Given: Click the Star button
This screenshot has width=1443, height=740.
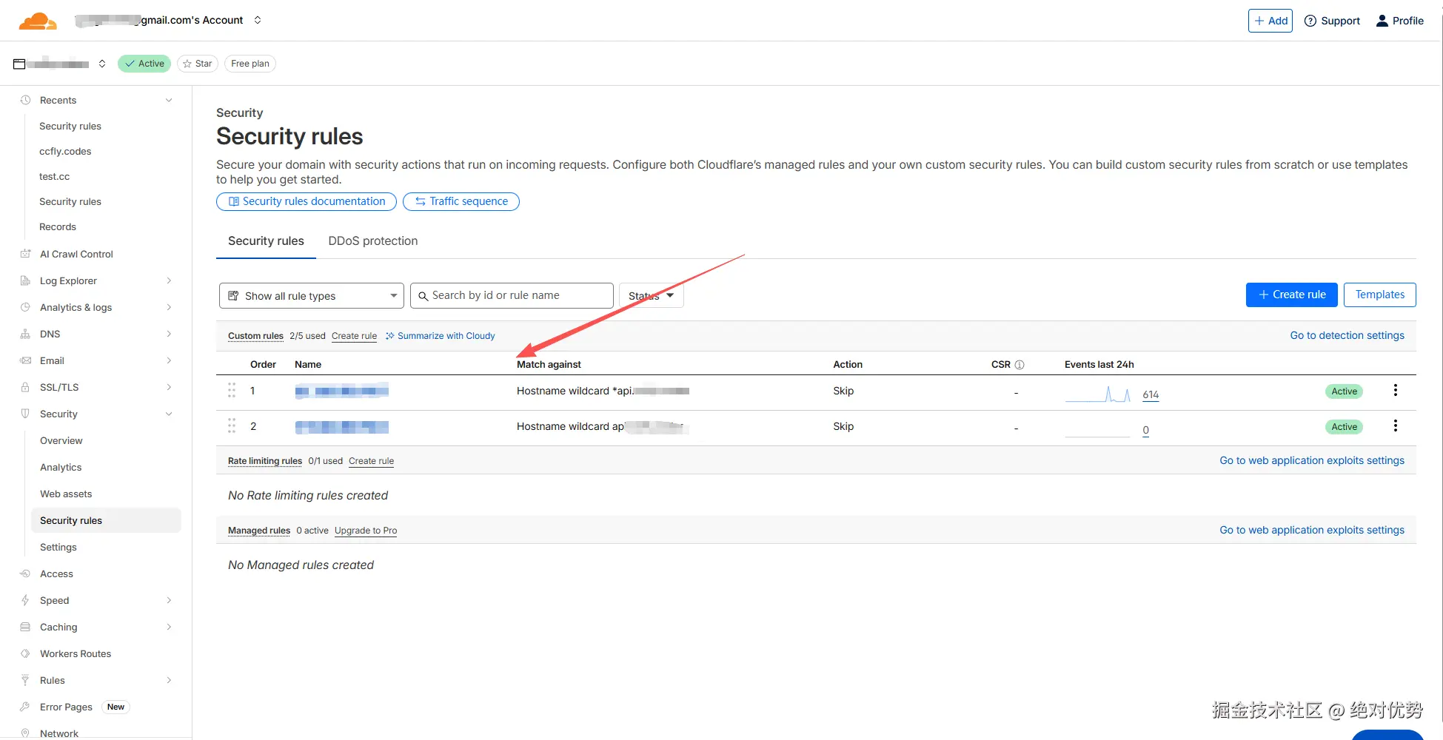Looking at the screenshot, I should pos(198,64).
